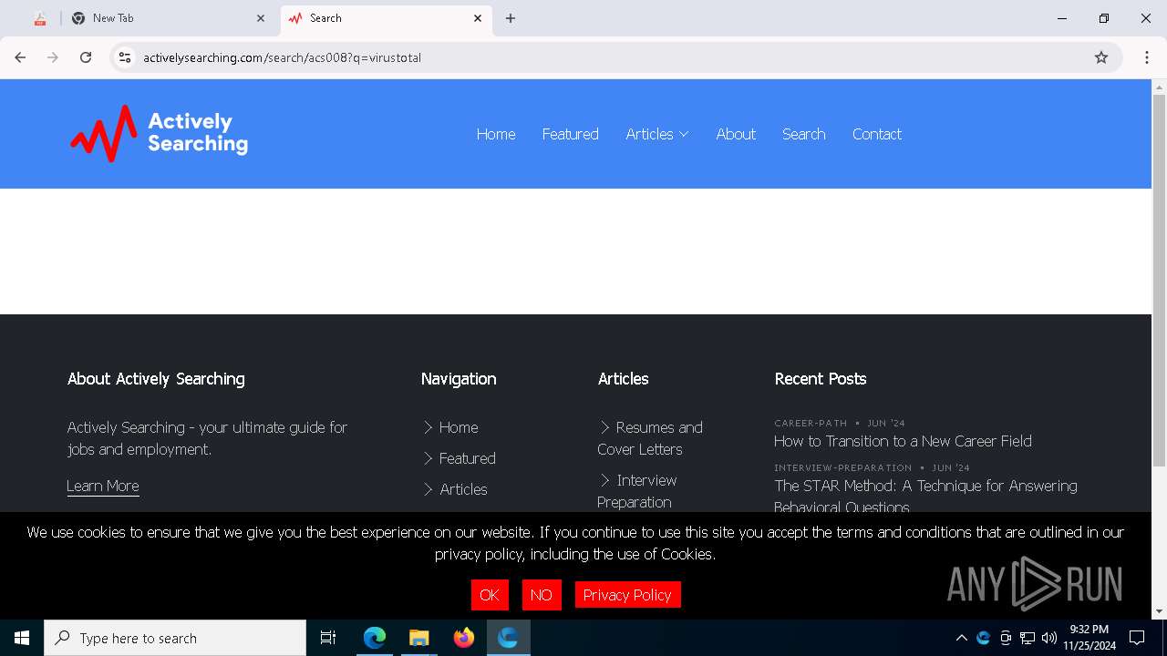Open the site information icon in the address bar

tap(125, 57)
